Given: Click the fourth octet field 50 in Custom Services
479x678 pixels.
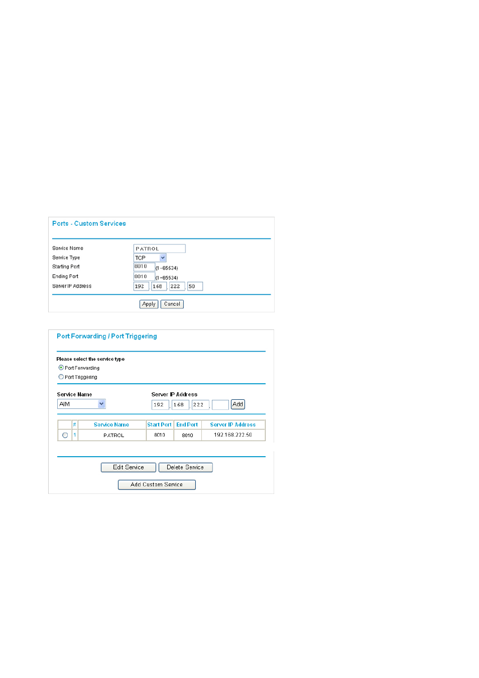Looking at the screenshot, I should (x=195, y=286).
